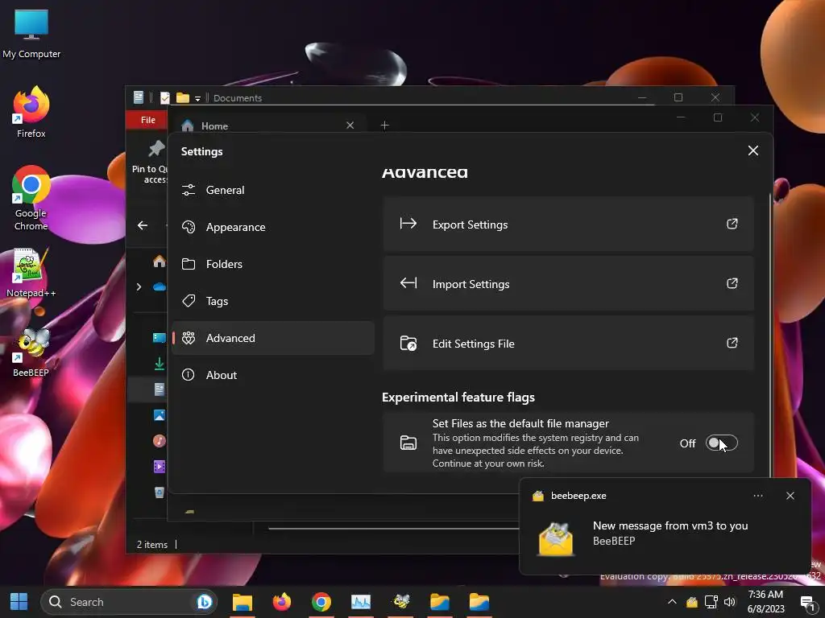Open Firefox desktop shortcut

(x=31, y=113)
